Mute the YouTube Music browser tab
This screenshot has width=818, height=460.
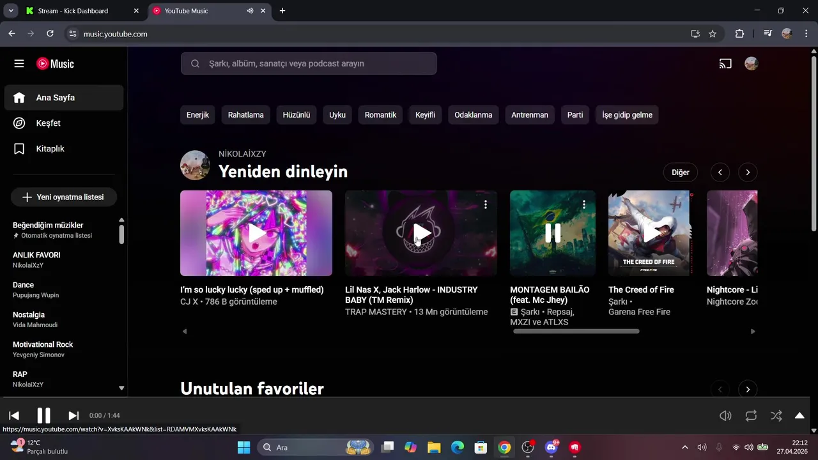(250, 11)
